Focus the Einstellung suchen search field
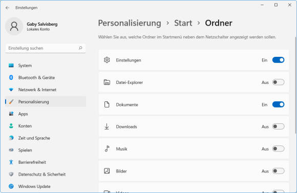 point(46,48)
